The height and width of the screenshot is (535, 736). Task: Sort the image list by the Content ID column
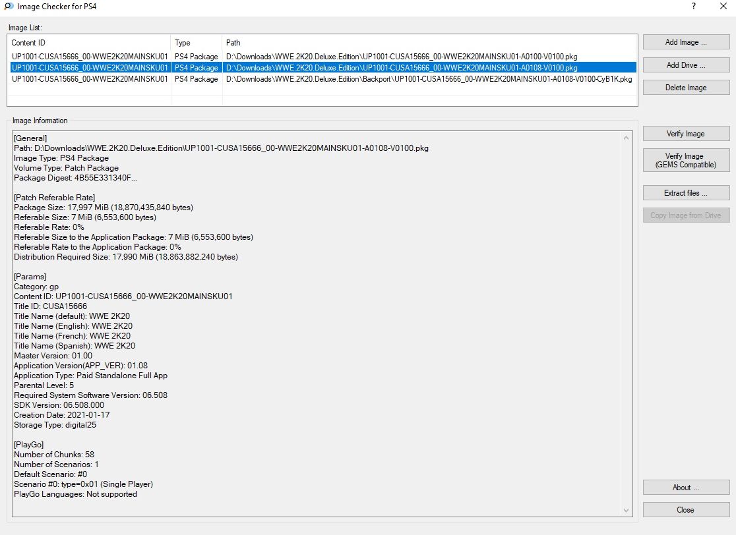tap(89, 43)
